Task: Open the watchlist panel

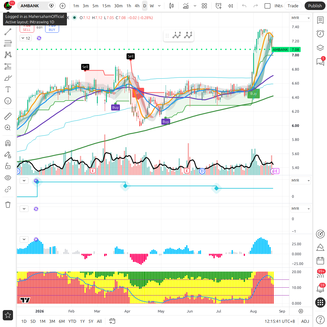Action: coord(320,20)
